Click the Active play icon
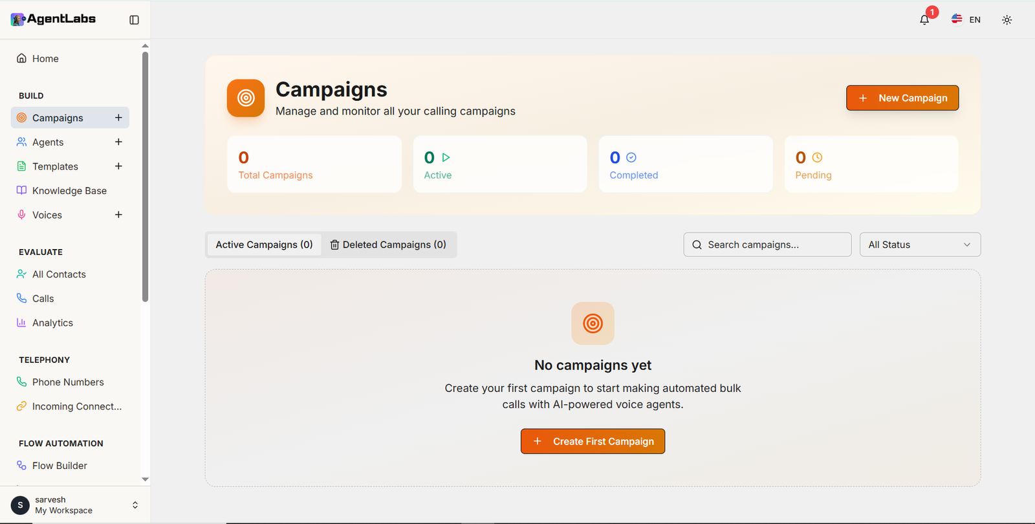The height and width of the screenshot is (524, 1035). [446, 157]
